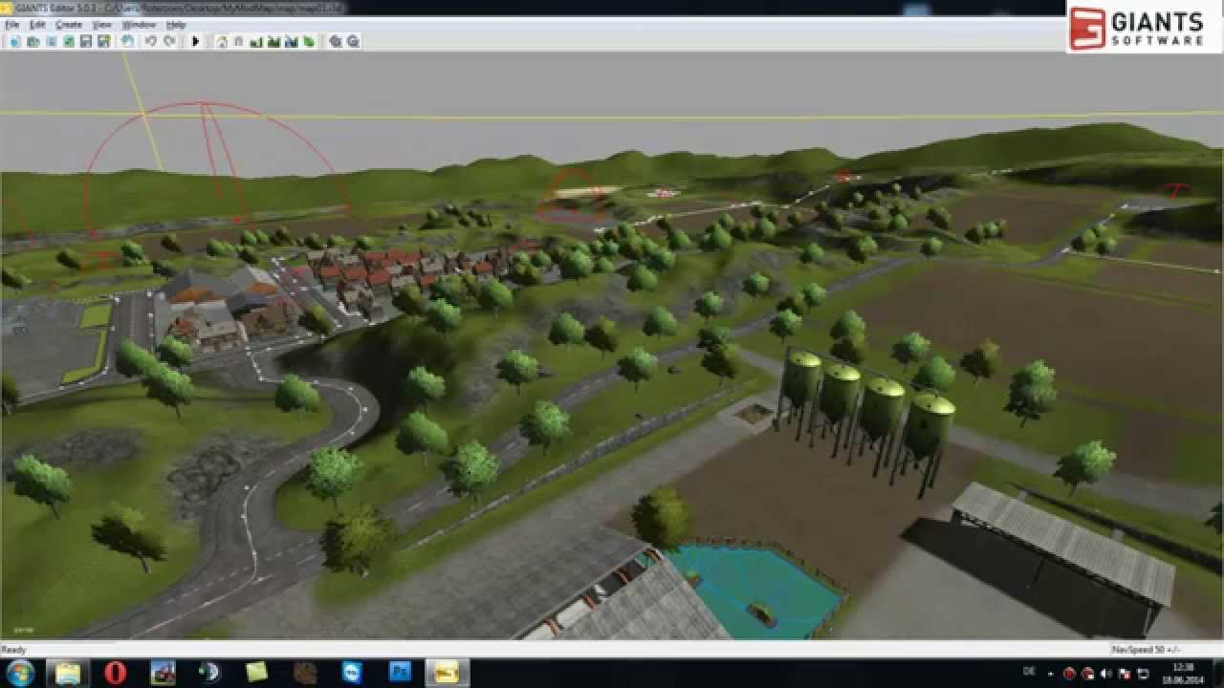
Task: Open Sticky Notes from the taskbar
Action: point(256,673)
